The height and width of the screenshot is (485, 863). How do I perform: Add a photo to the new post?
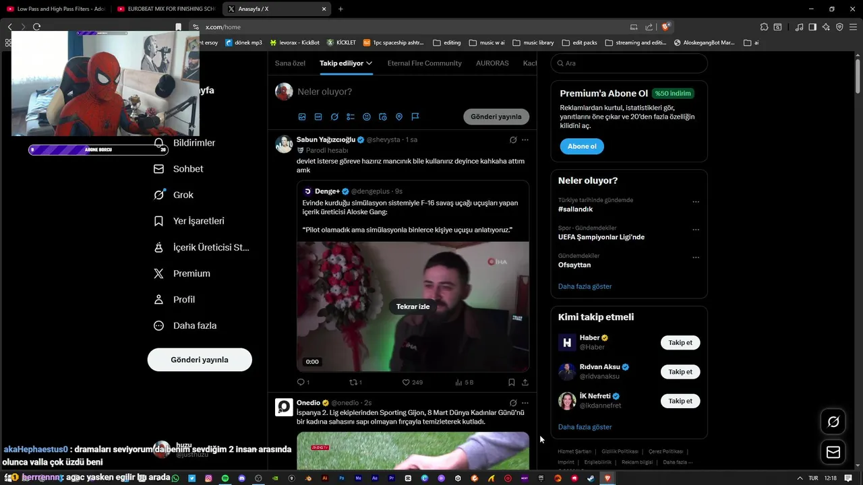pos(302,117)
